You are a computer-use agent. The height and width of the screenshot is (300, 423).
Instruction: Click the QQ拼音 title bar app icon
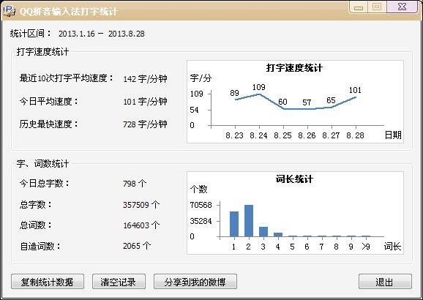[10, 11]
